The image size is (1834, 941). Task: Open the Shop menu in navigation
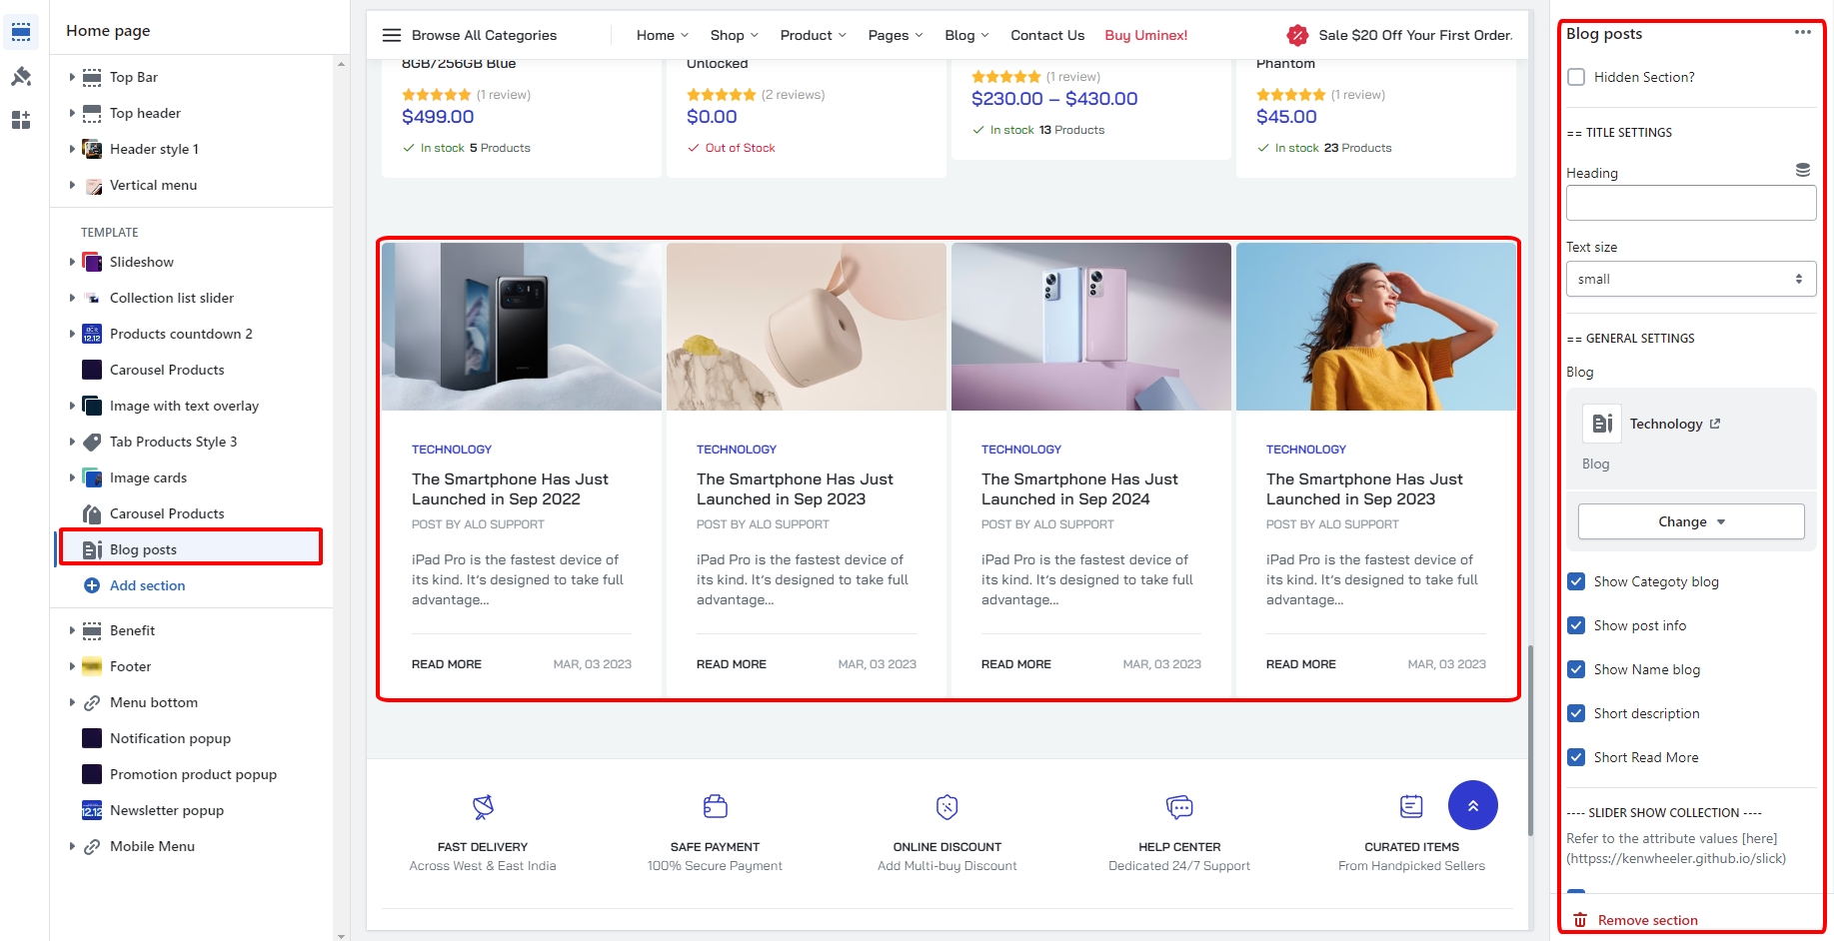click(x=734, y=35)
